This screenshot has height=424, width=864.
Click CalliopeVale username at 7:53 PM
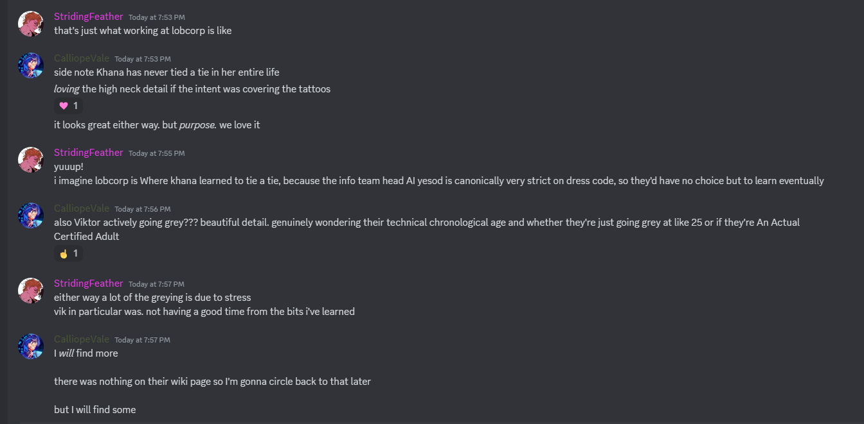(82, 58)
